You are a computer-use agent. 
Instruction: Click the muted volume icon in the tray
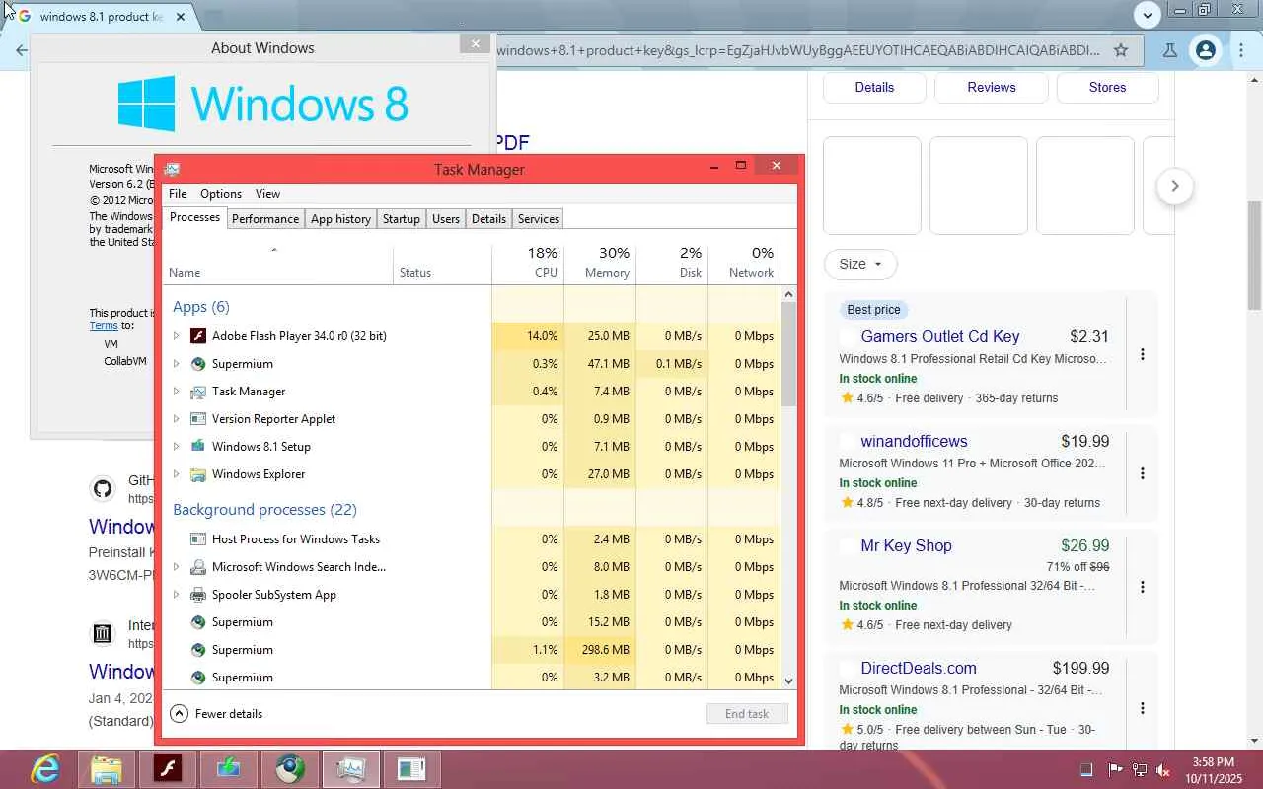click(1163, 769)
